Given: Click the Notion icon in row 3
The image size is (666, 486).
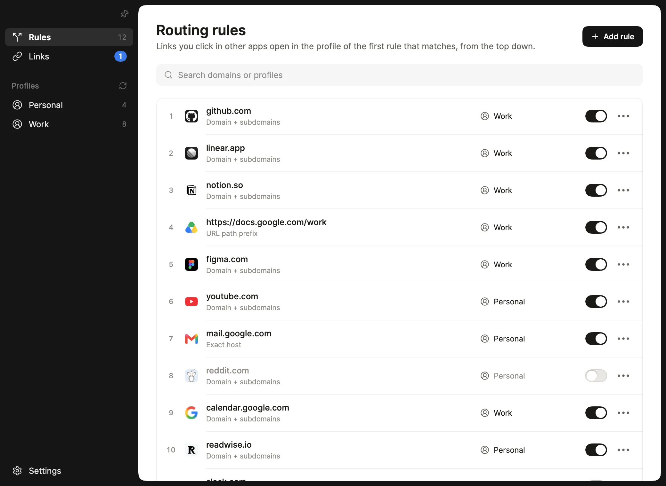Looking at the screenshot, I should coord(191,190).
